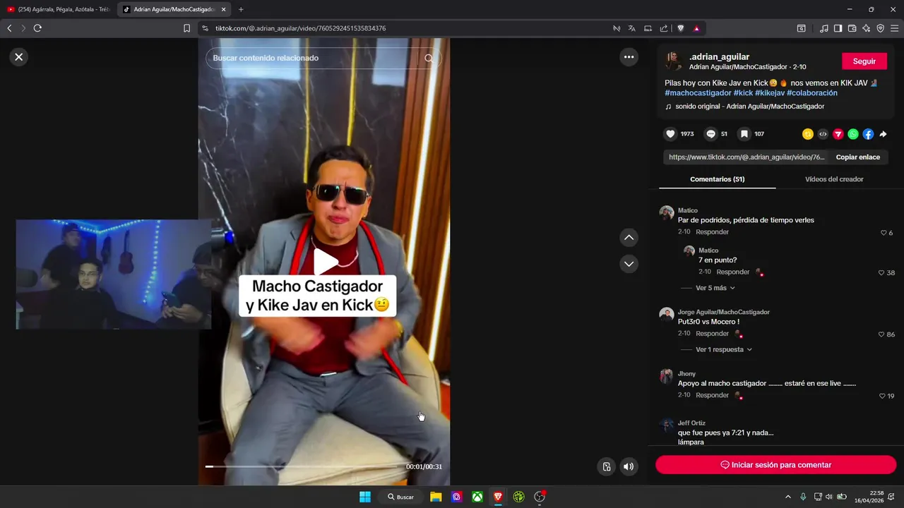Open comments via the speech bubble icon

(x=711, y=134)
